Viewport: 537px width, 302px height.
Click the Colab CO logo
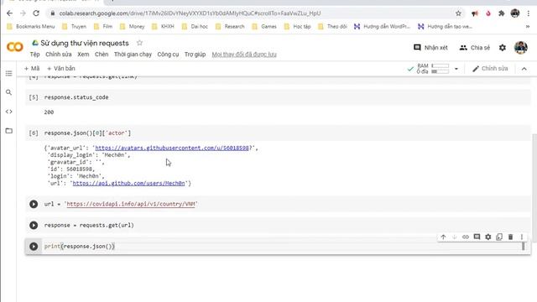pyautogui.click(x=15, y=47)
